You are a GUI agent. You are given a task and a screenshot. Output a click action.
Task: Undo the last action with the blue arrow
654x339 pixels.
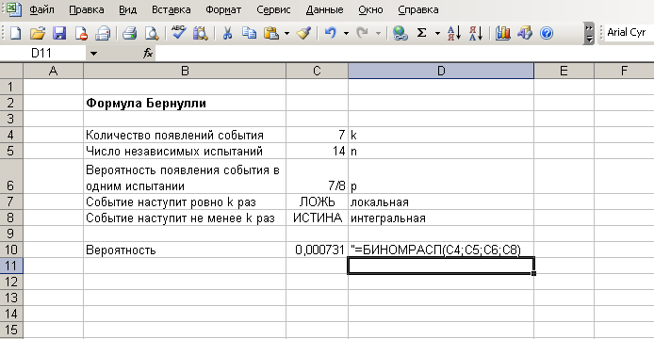[331, 33]
